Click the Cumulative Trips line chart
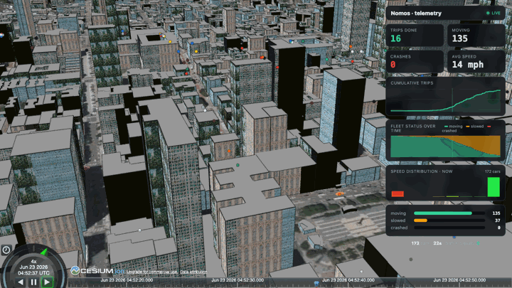Viewport: 512px width, 288px height. [x=445, y=100]
